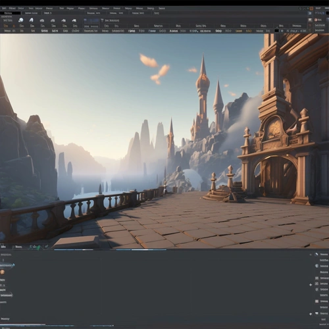This screenshot has height=329, width=329.
Task: Toggle the highlighted pill item in left panel
Action: click(7, 265)
